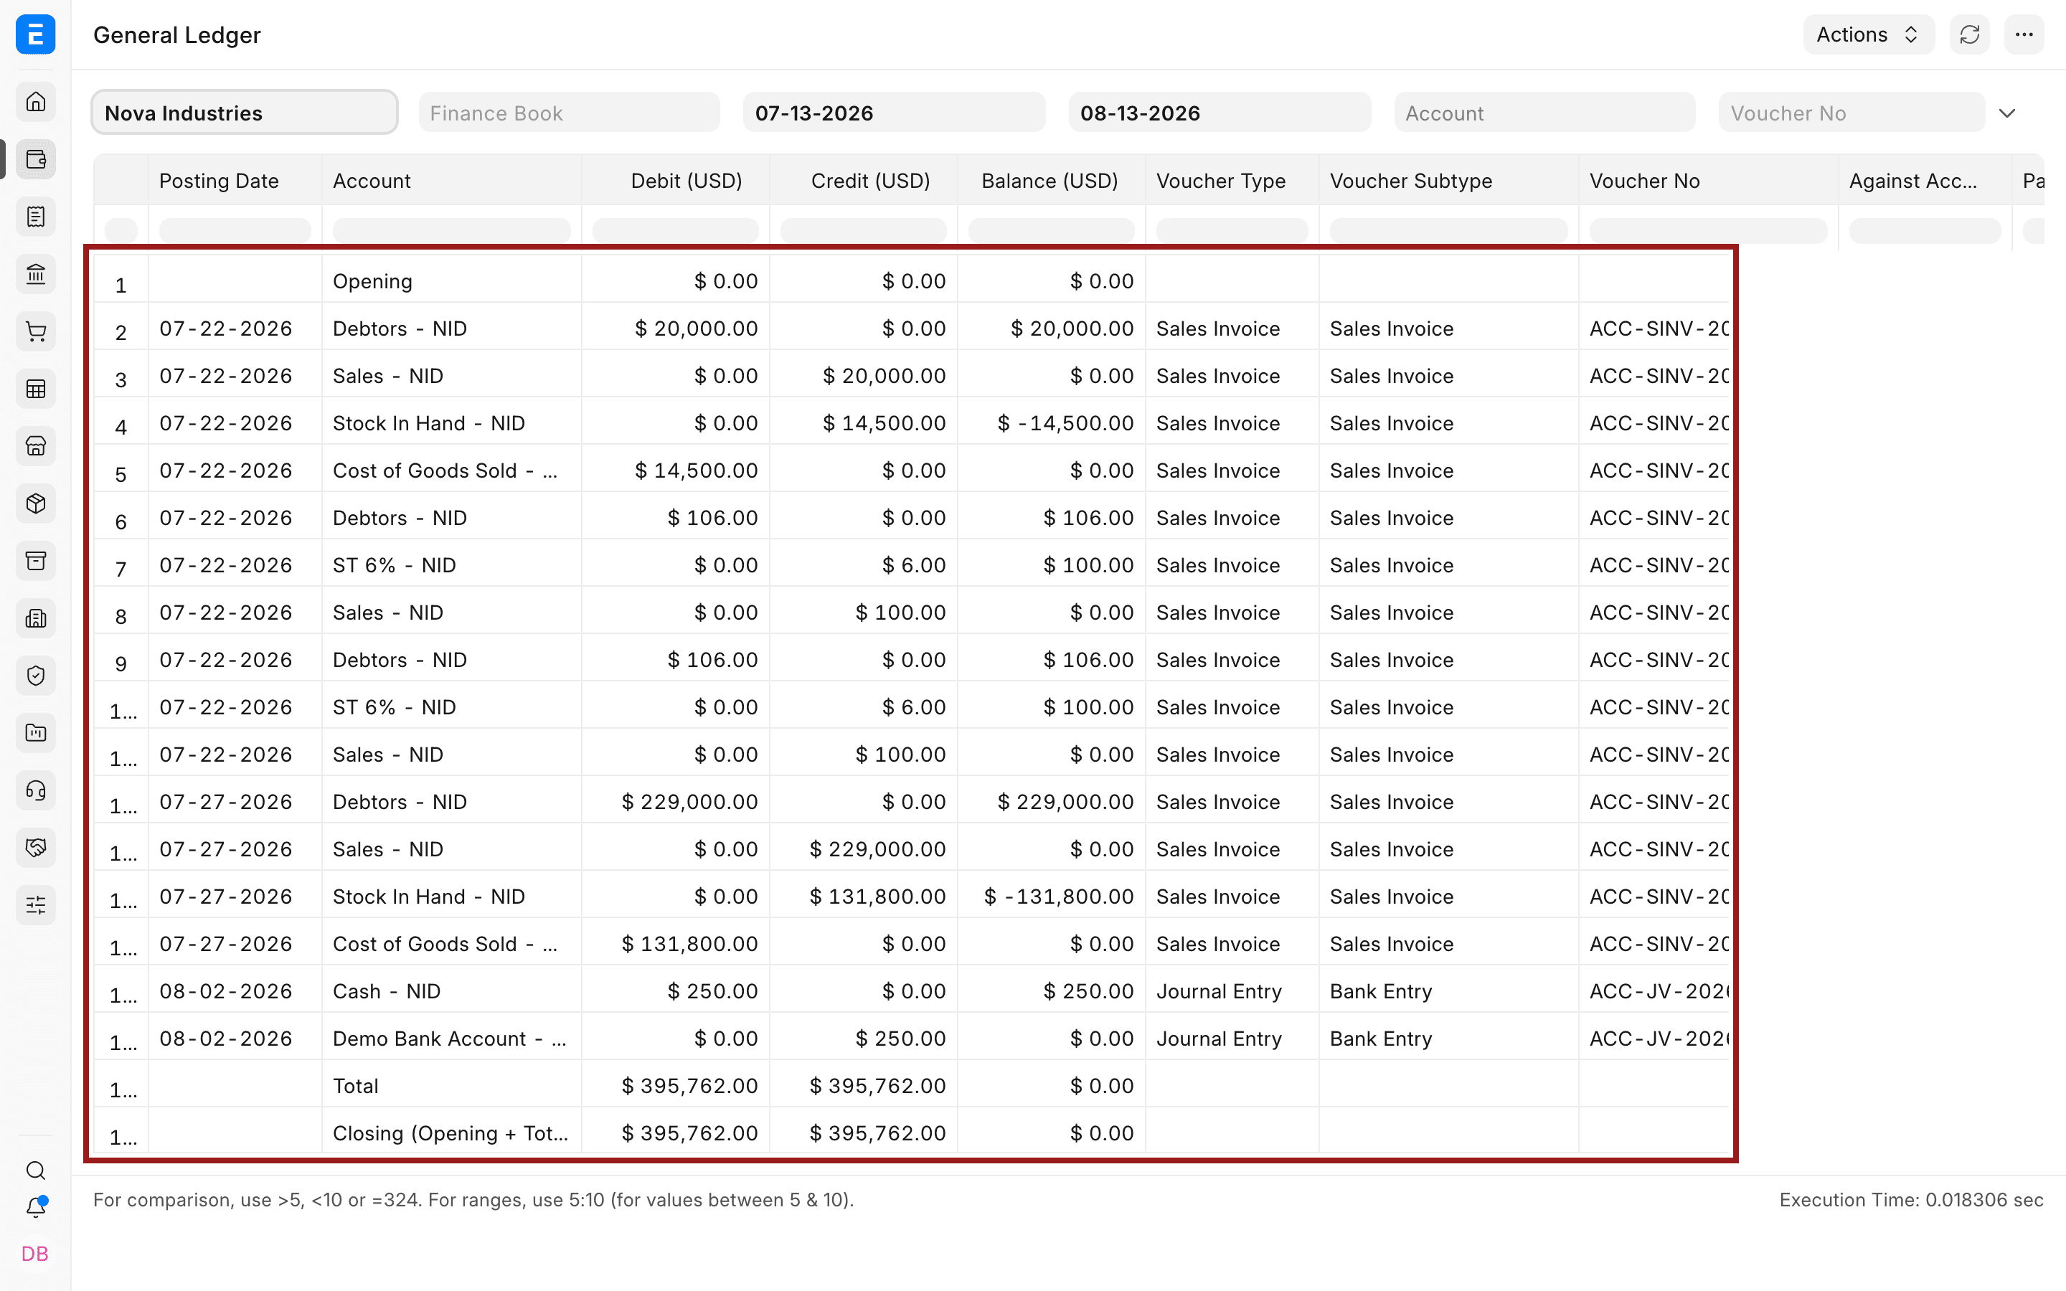This screenshot has height=1291, width=2066.
Task: Refresh the General Ledger report
Action: 1970,35
